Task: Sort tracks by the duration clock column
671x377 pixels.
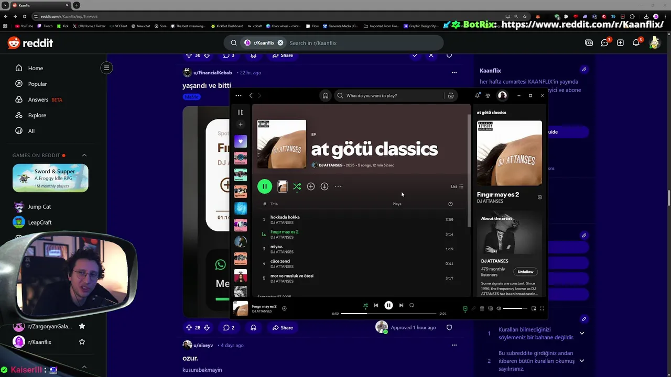Action: click(x=450, y=204)
